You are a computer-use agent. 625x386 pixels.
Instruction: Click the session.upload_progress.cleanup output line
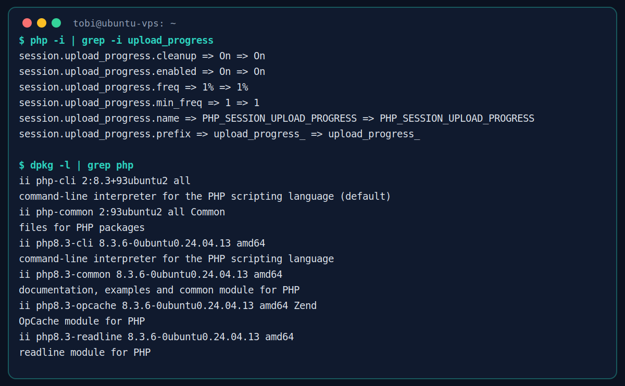click(142, 56)
